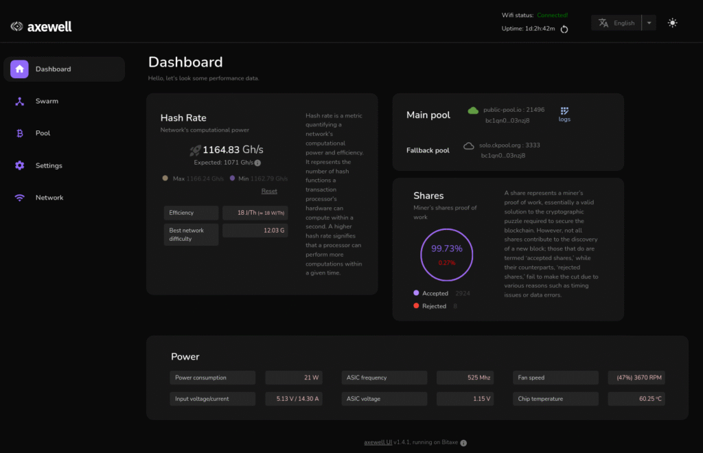703x453 pixels.
Task: Open the language dropdown arrow
Action: click(649, 23)
